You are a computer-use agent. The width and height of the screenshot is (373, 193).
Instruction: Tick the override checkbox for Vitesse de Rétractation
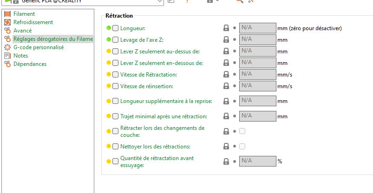115,74
